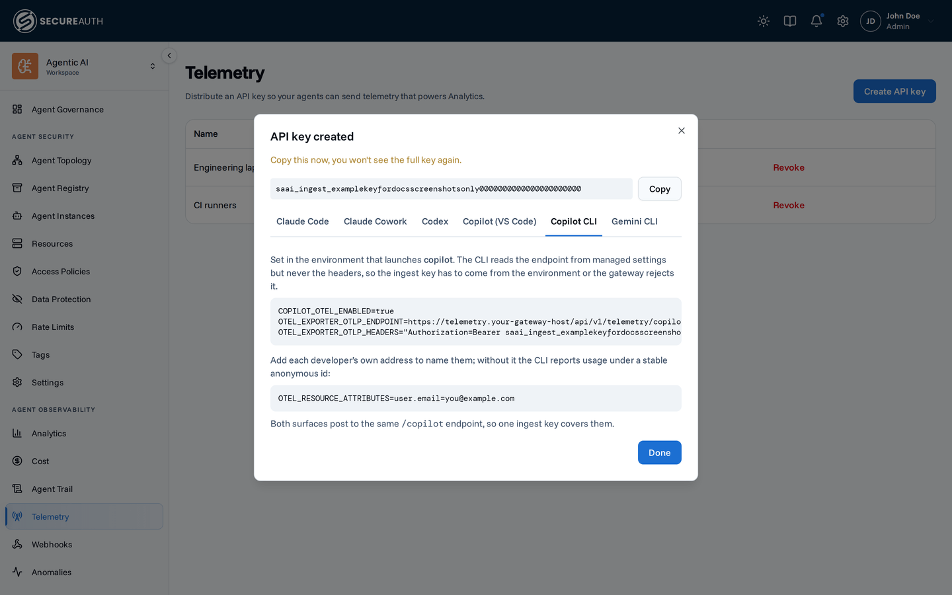Viewport: 952px width, 595px height.
Task: Click the Webhooks icon
Action: click(17, 544)
